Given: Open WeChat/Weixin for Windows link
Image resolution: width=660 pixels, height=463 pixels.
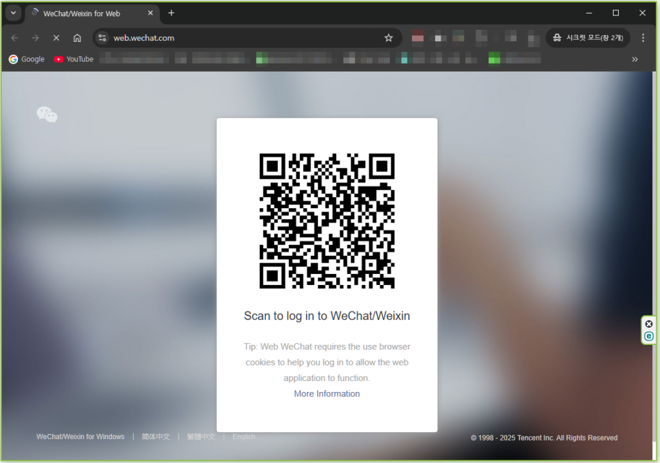Looking at the screenshot, I should 81,437.
